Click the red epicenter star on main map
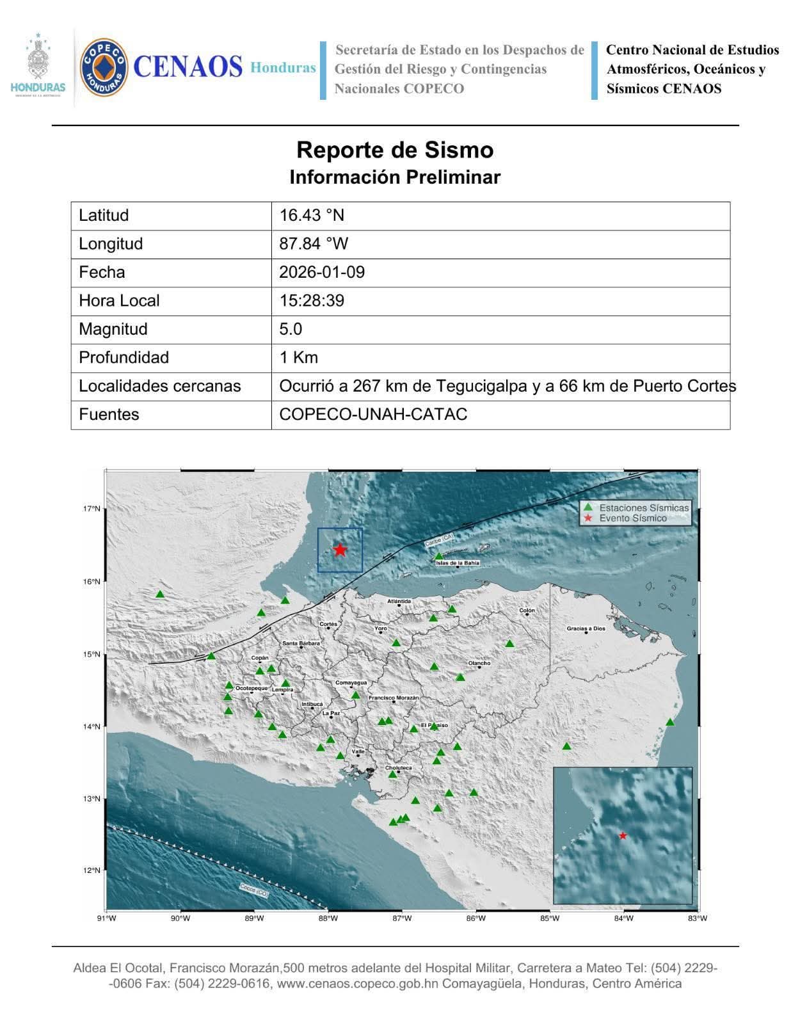Image resolution: width=791 pixels, height=1024 pixels. (x=340, y=550)
